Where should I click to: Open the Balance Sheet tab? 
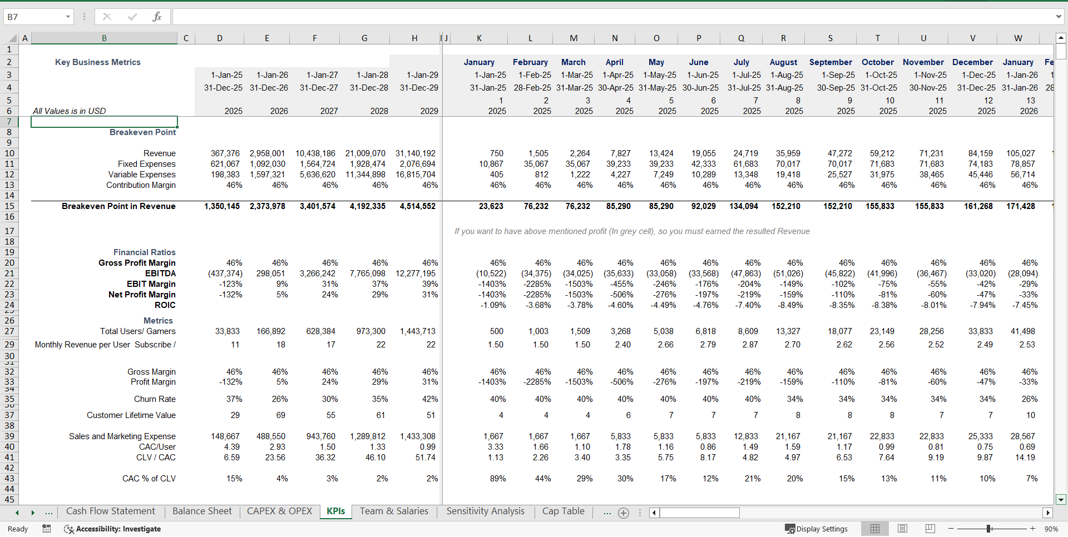(202, 511)
